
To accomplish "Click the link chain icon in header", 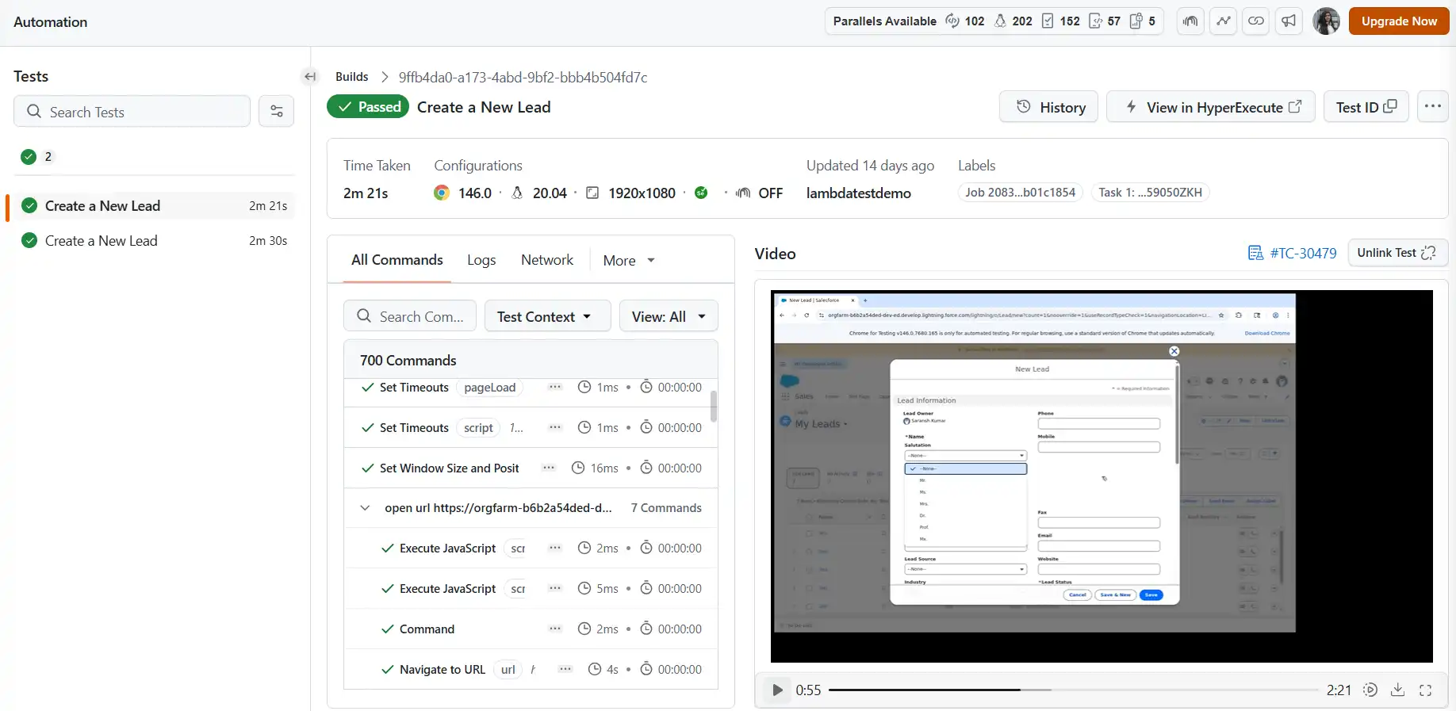I will [1256, 21].
